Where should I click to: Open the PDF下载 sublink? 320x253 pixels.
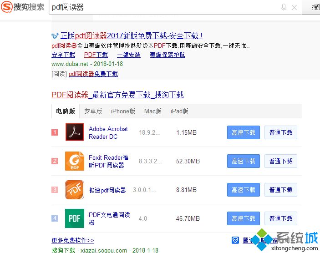click(x=96, y=55)
